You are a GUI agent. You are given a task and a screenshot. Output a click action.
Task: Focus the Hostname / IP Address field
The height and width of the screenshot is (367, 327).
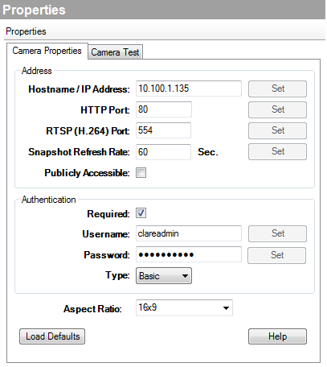(189, 89)
